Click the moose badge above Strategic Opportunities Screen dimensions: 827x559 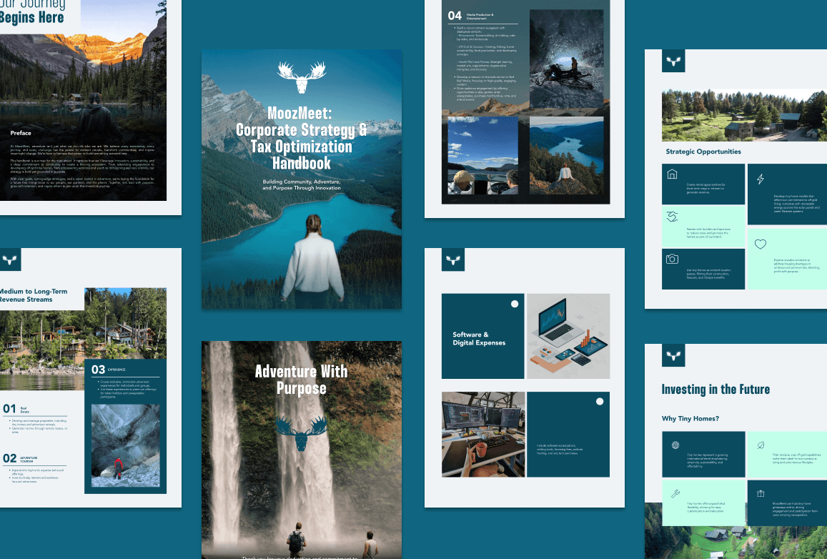[x=673, y=61]
